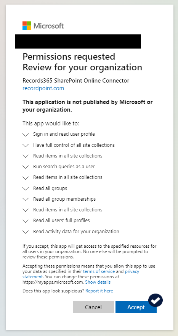Click the Read all groups permission text
This screenshot has width=178, height=336.
[50, 188]
